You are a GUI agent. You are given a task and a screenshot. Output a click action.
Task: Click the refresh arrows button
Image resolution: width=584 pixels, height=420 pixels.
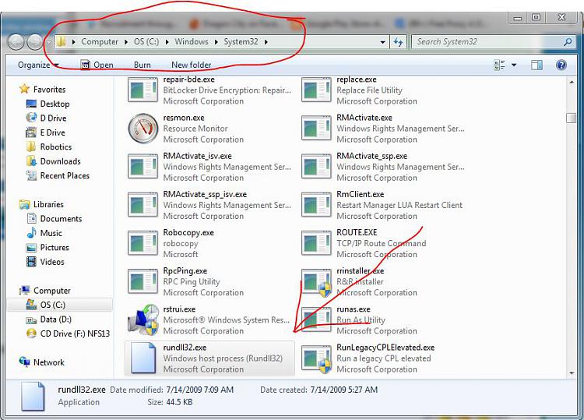[x=398, y=42]
